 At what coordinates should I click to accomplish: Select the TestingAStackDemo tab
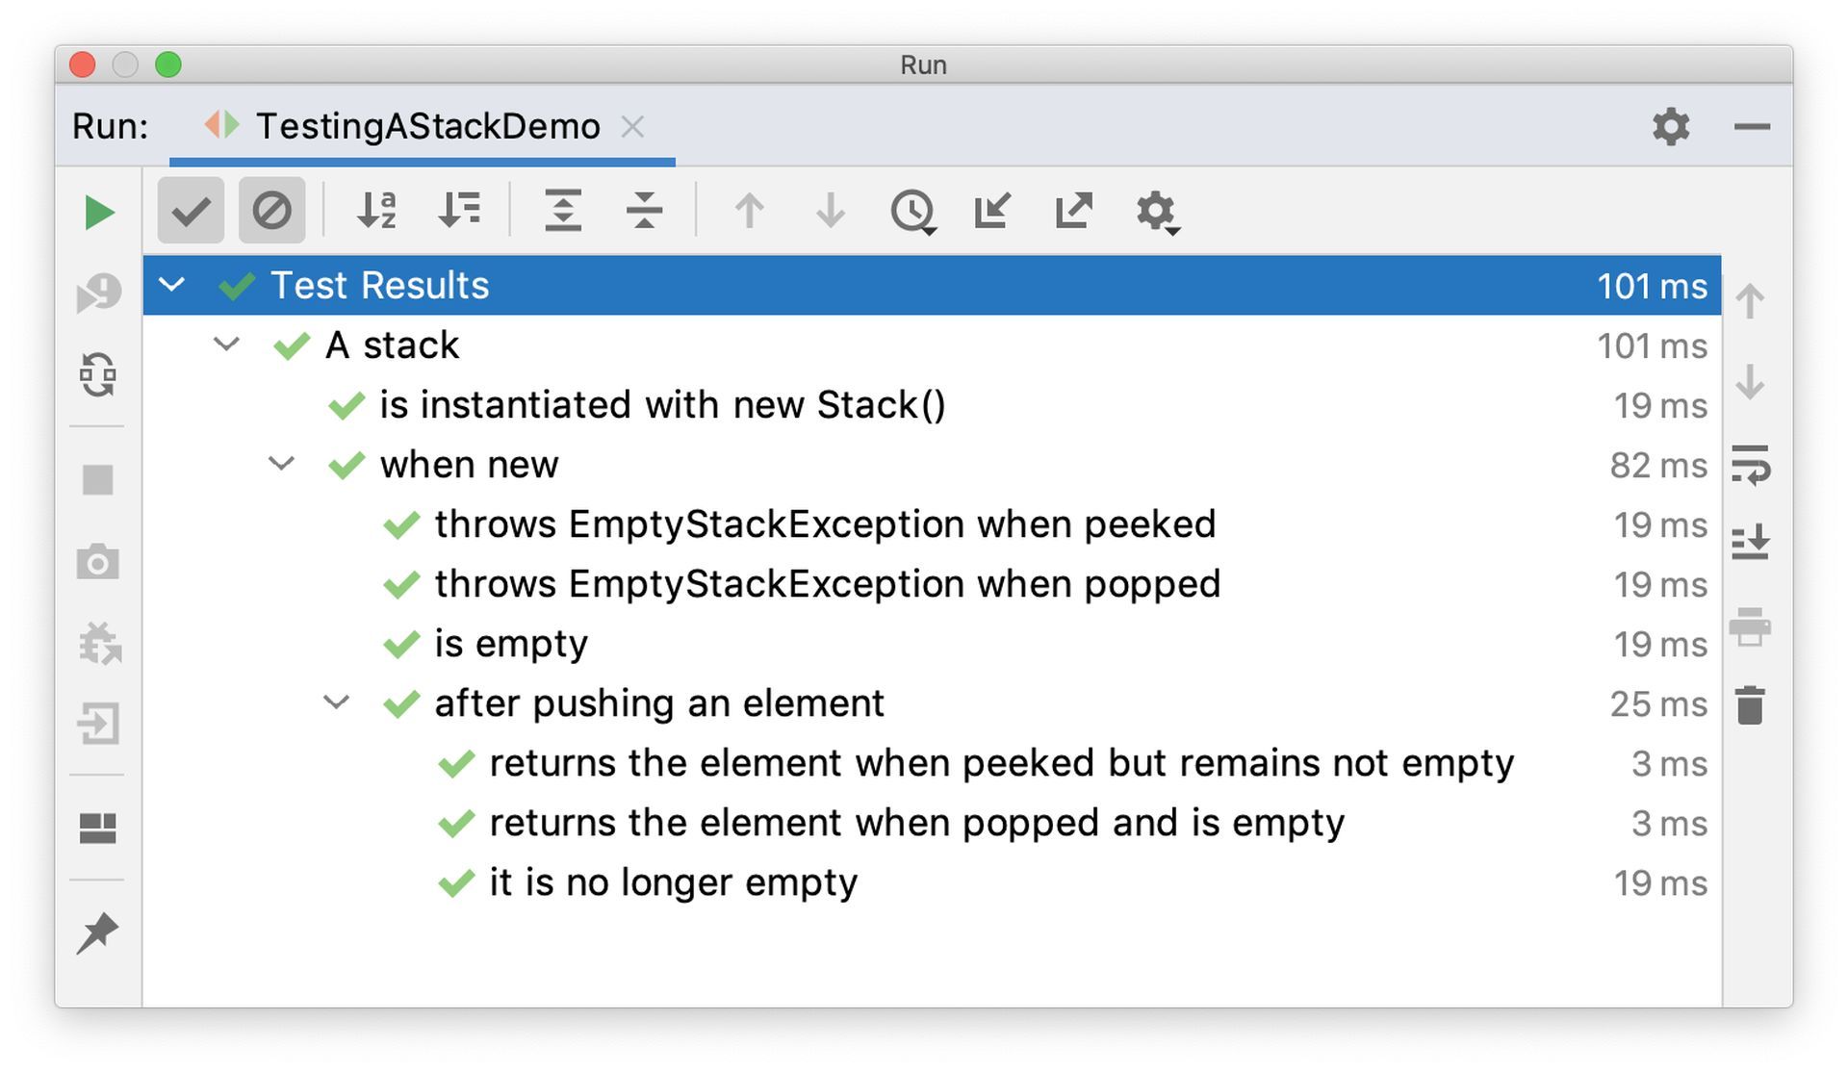tap(423, 125)
